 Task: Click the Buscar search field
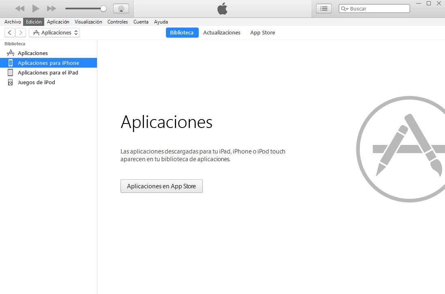click(x=374, y=9)
